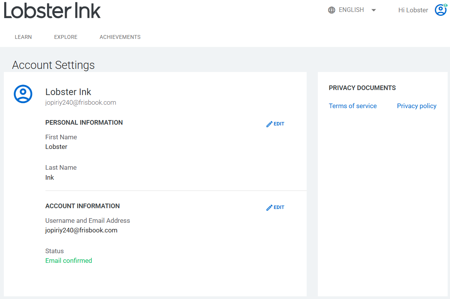Select the Email confirmed status text
This screenshot has width=450, height=299.
(69, 261)
